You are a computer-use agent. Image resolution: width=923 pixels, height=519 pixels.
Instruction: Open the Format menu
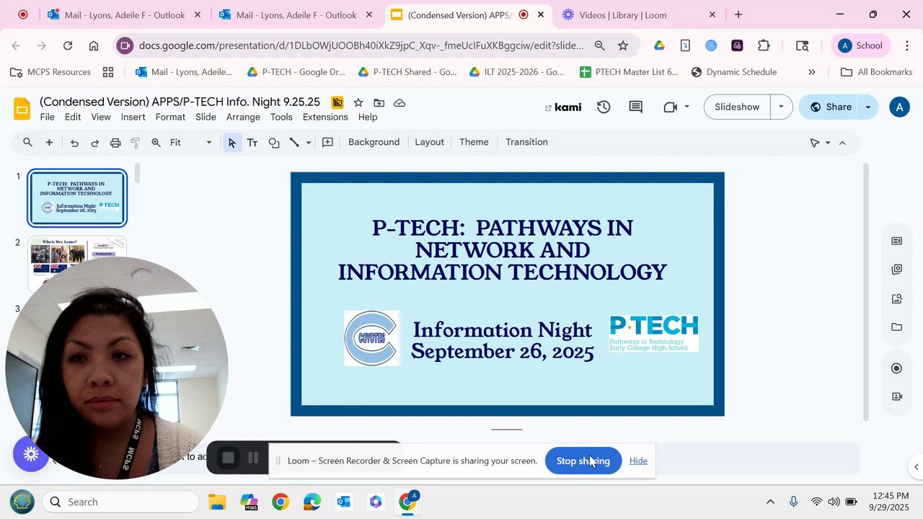click(x=170, y=117)
